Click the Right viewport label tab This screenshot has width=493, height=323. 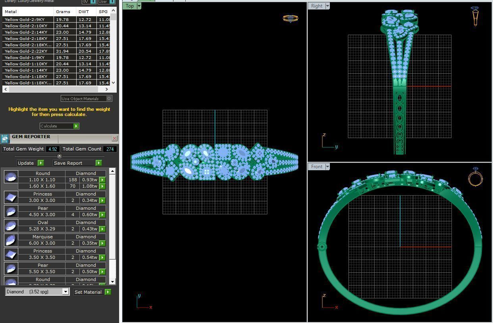(317, 6)
